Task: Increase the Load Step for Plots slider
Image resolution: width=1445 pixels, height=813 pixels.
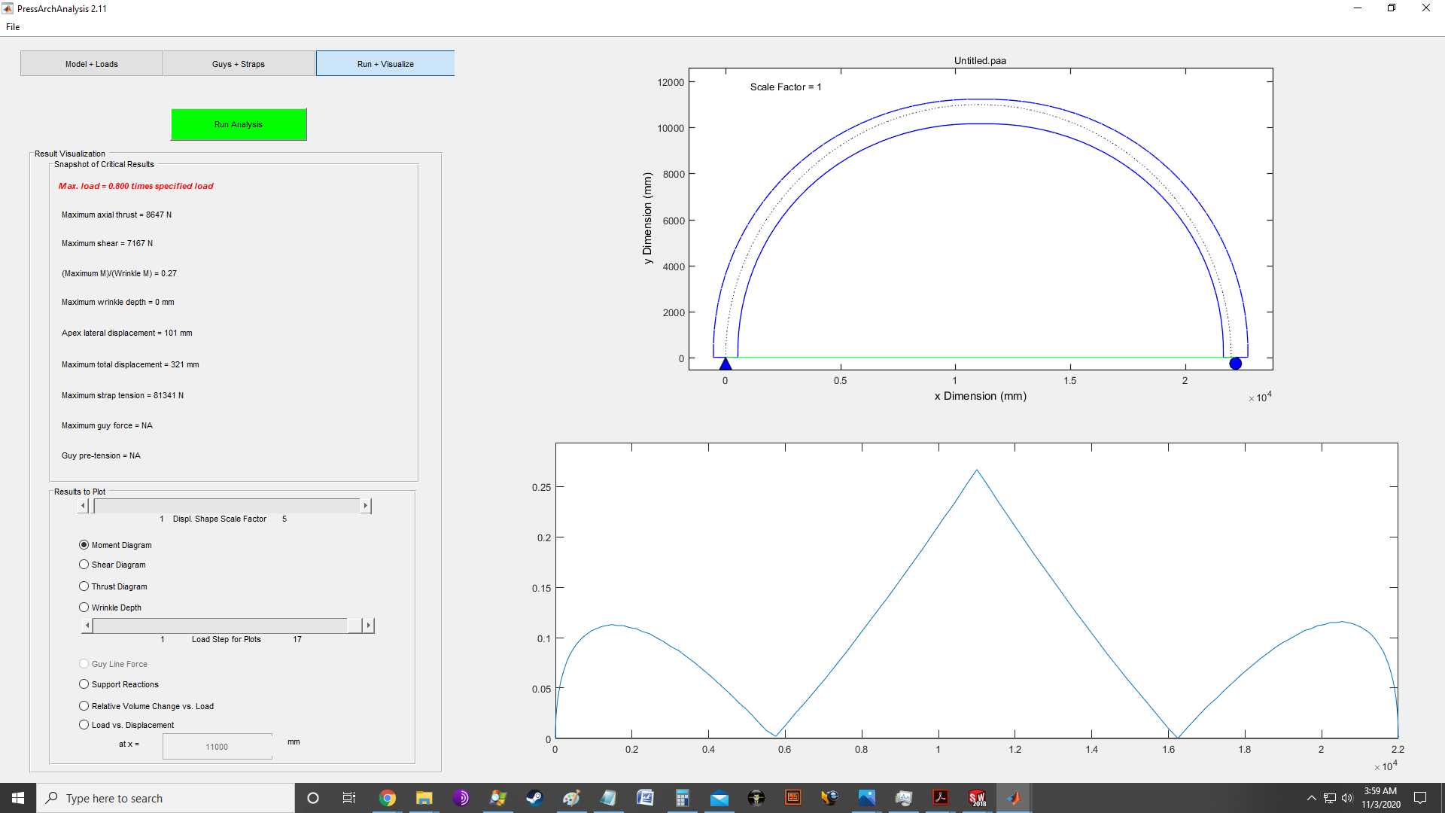Action: pyautogui.click(x=368, y=626)
